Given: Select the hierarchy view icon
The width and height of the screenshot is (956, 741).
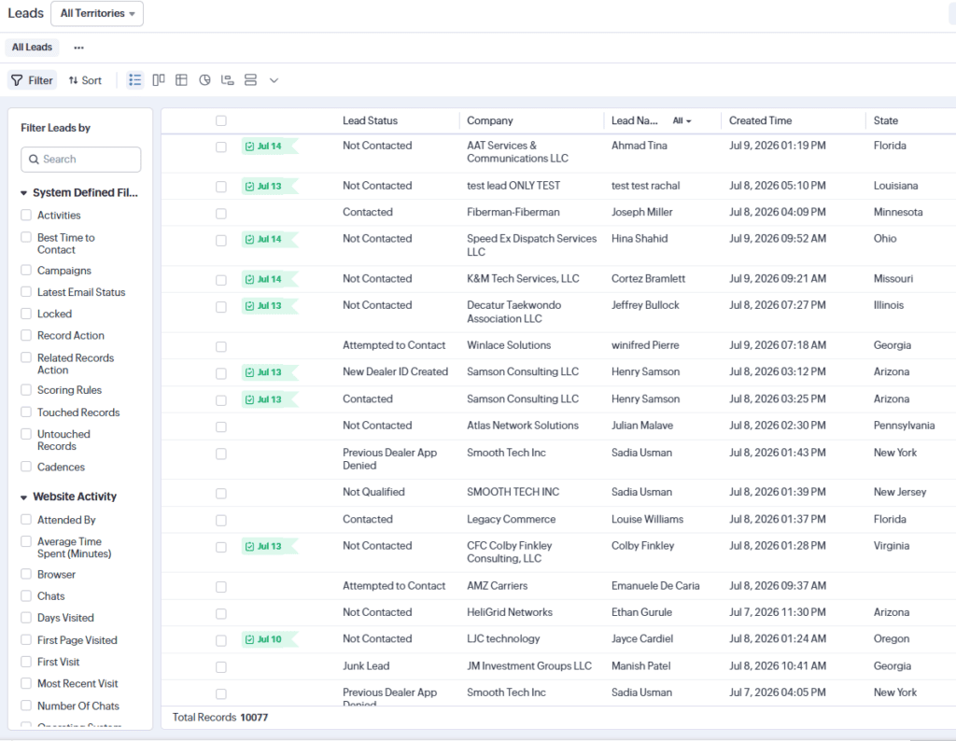Looking at the screenshot, I should coord(228,80).
